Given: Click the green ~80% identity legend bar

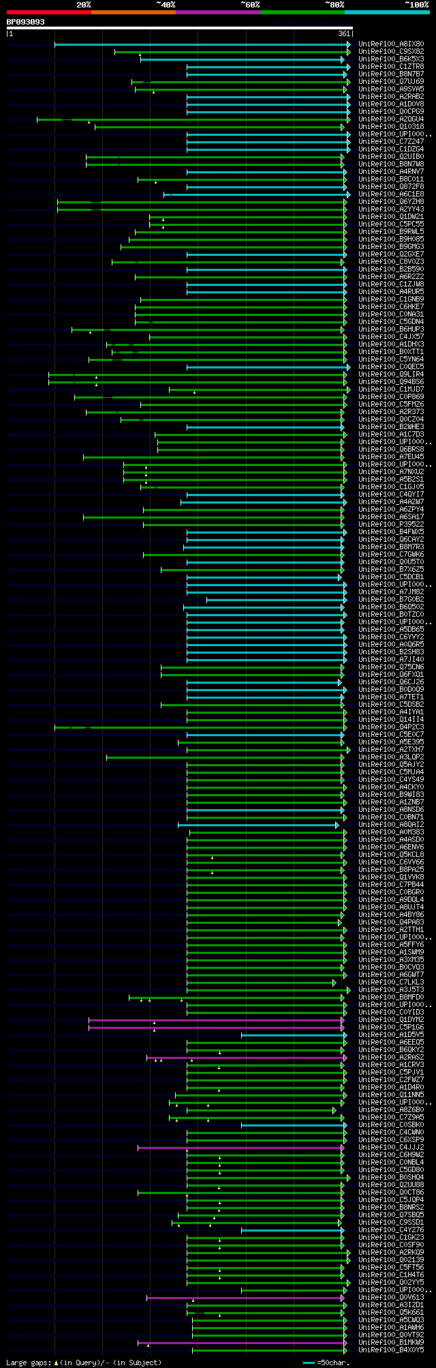Looking at the screenshot, I should (x=302, y=12).
